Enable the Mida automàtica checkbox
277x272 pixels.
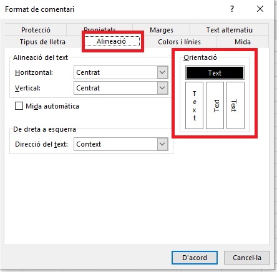tap(19, 106)
